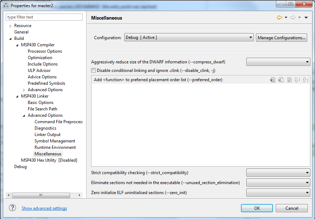Click Show advanced settings link
The height and width of the screenshot is (219, 315).
pos(44,208)
